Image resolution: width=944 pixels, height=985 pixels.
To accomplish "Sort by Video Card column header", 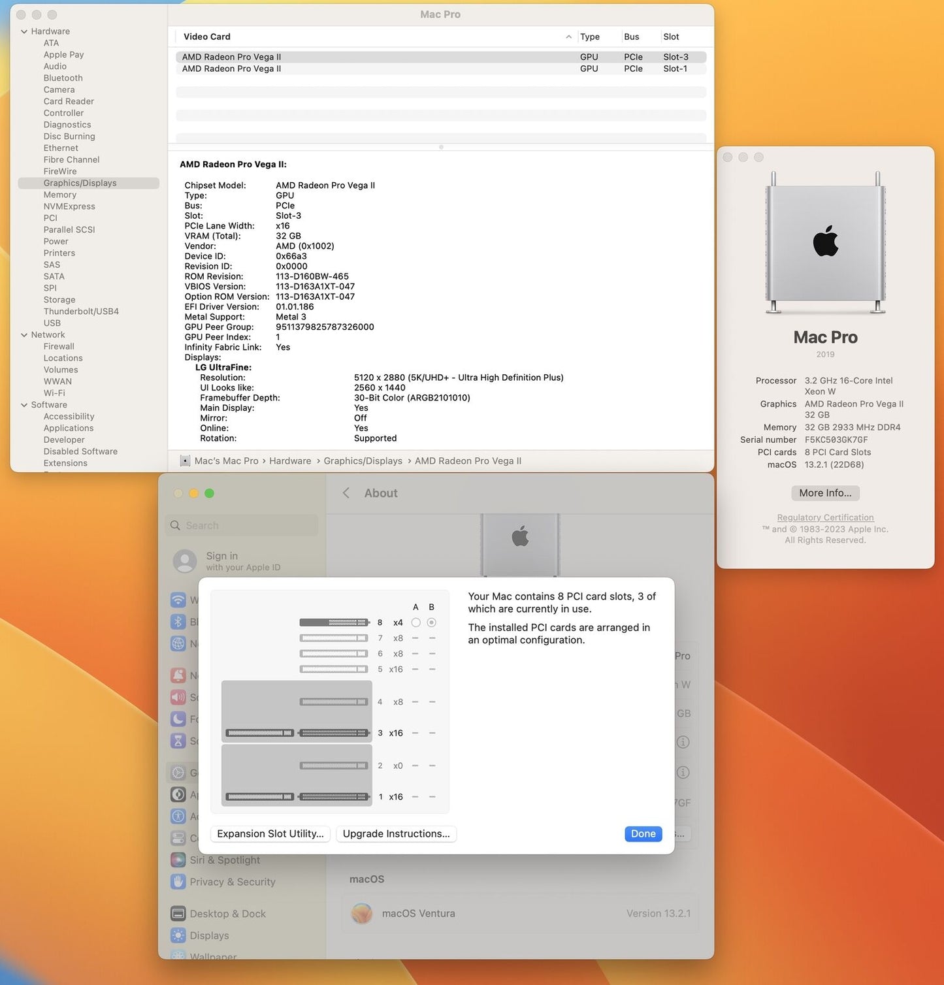I will click(x=206, y=37).
